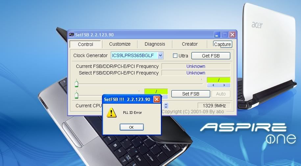The image size is (301, 166).
Task: Click the lower green ratio value box
Action: 156,92
